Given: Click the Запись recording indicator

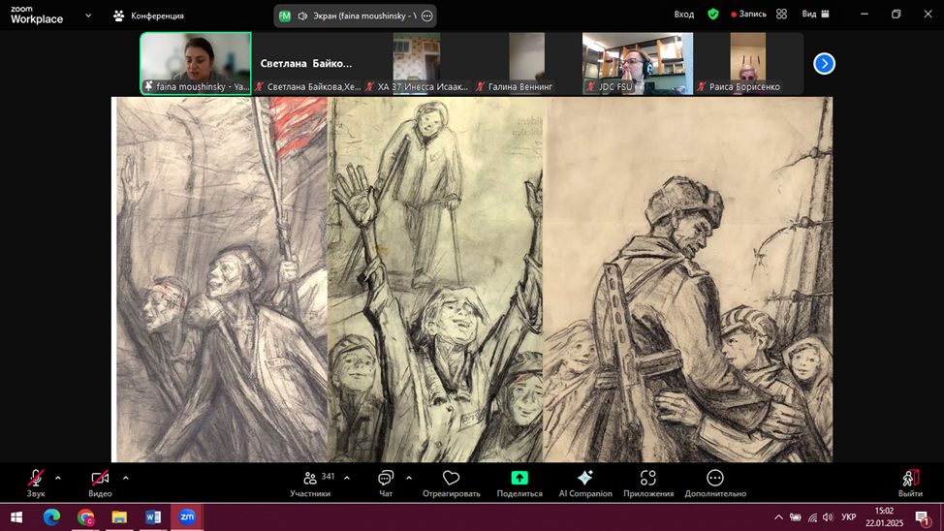Looking at the screenshot, I should (x=748, y=15).
